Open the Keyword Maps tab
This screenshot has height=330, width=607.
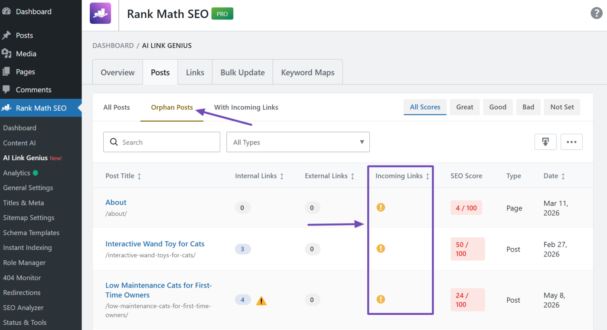308,72
